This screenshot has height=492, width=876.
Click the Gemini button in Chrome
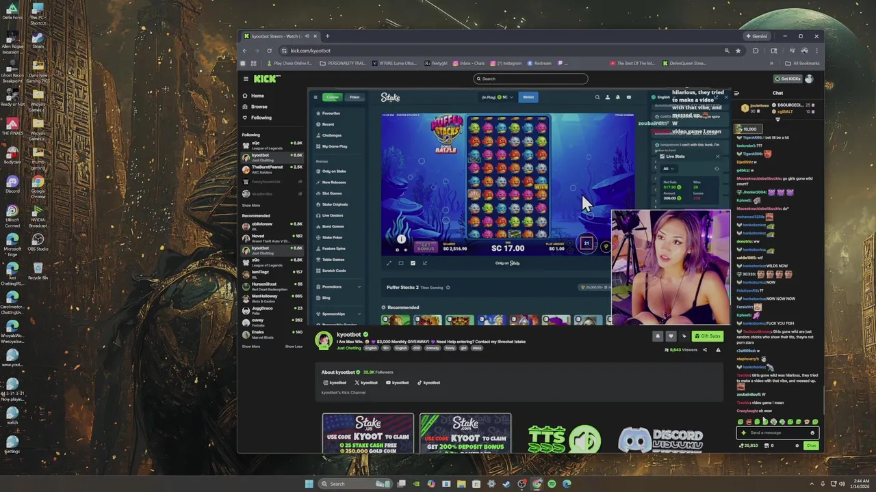756,36
